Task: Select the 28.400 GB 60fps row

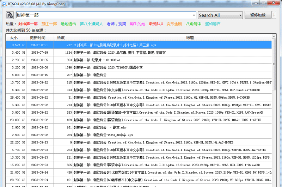Action: [x=139, y=98]
